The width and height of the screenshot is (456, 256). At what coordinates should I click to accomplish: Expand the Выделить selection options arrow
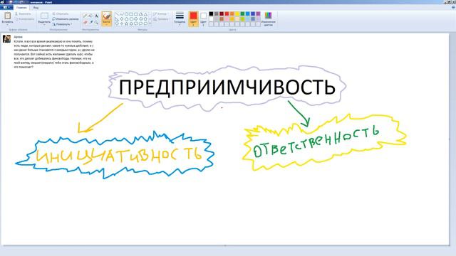pos(44,24)
